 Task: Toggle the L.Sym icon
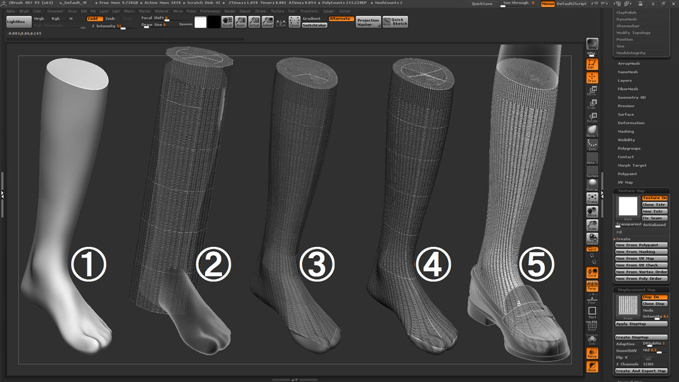[281, 22]
